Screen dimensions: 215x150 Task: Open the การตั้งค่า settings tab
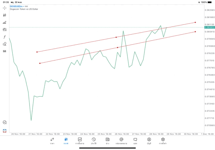(x=163, y=141)
